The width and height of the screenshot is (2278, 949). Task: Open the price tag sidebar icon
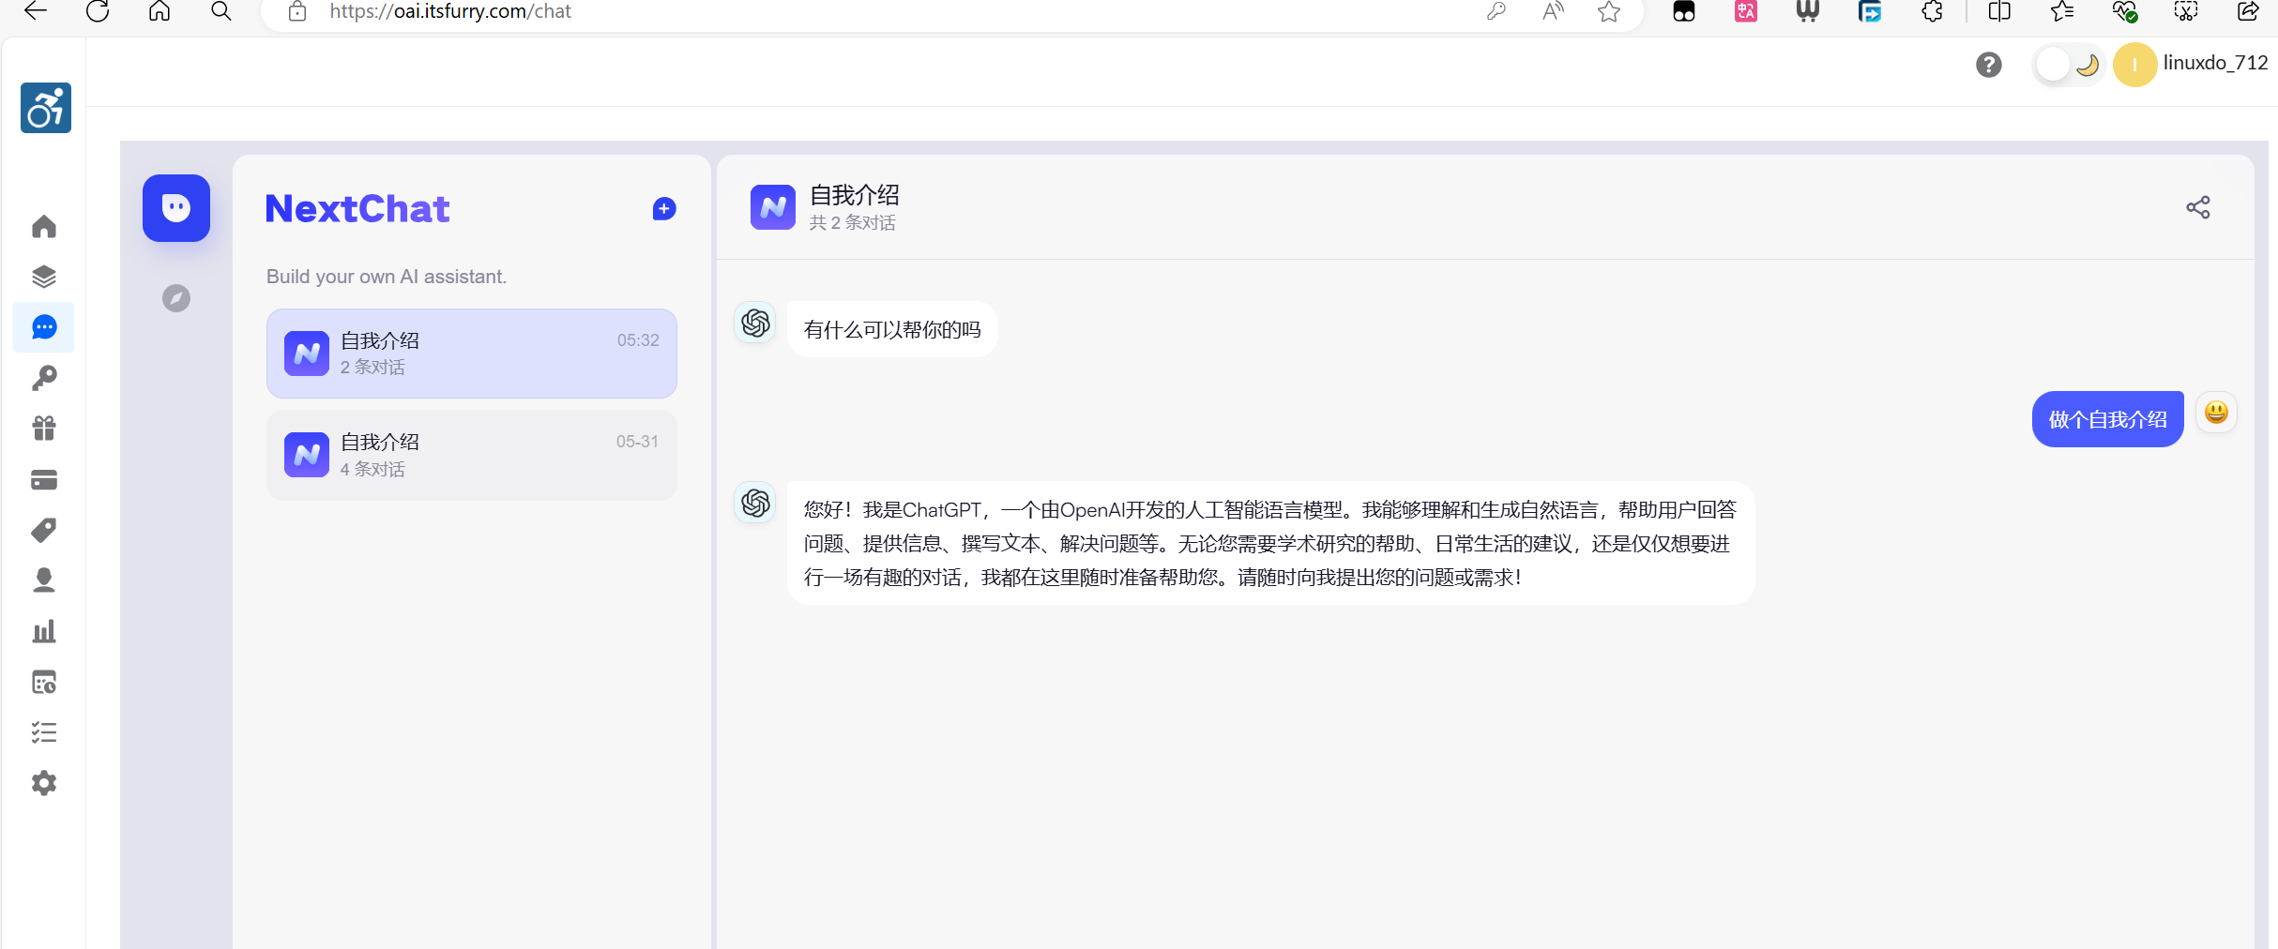coord(44,530)
